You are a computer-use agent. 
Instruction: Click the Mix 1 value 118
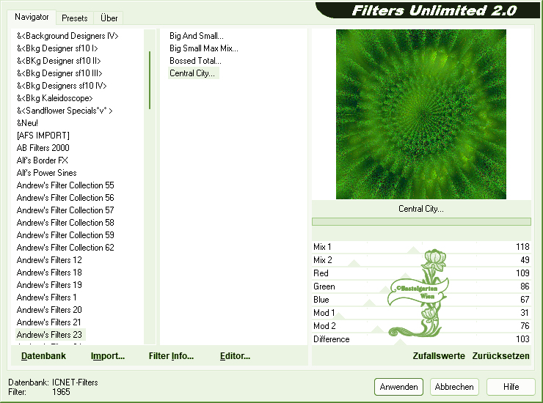(x=522, y=247)
